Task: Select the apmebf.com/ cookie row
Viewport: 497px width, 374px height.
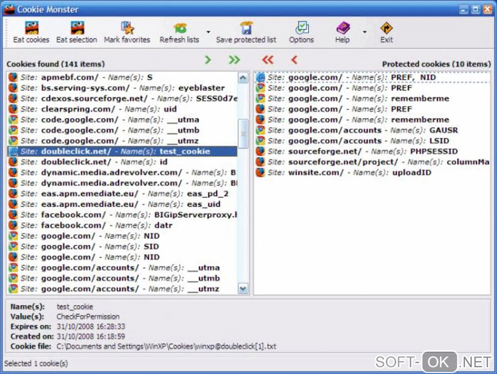Action: [x=122, y=77]
